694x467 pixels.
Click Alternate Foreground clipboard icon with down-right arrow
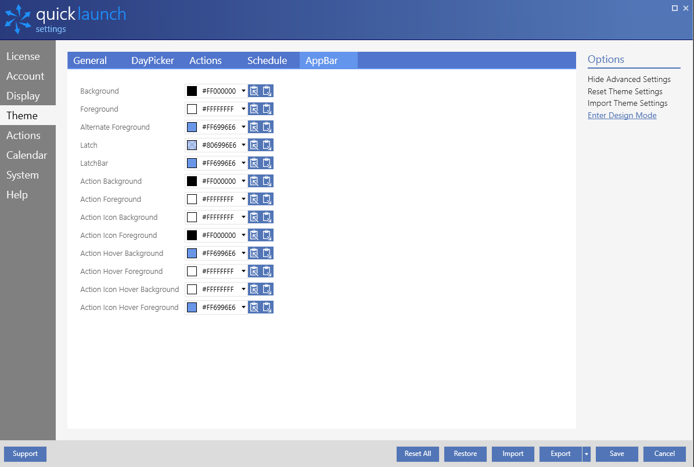[x=267, y=127]
